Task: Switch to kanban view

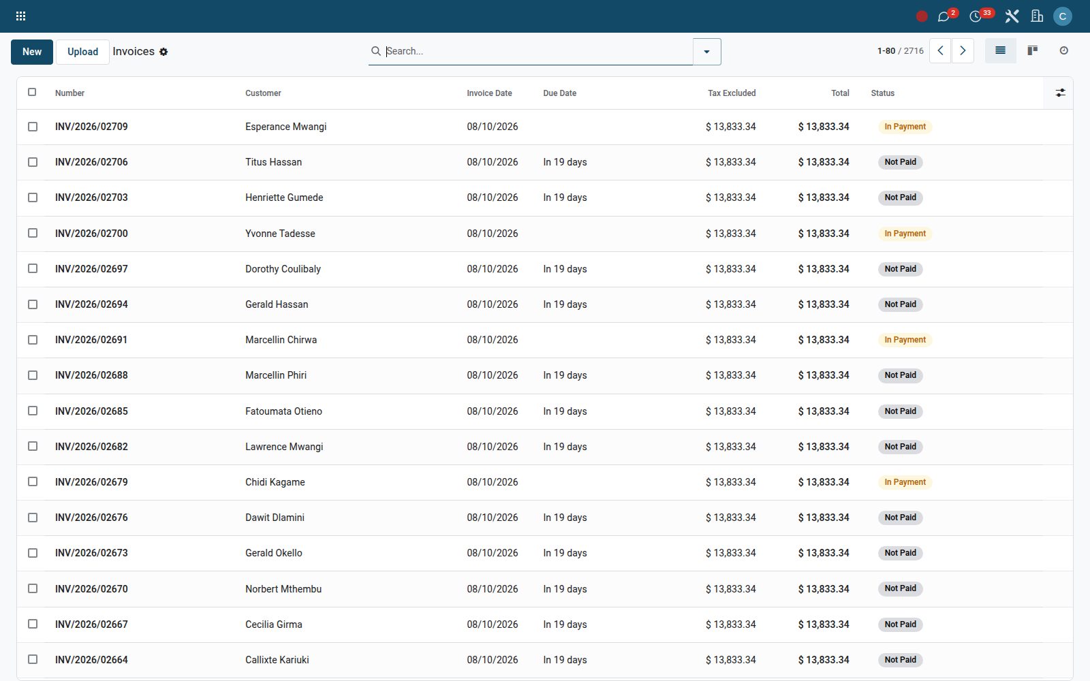Action: (1033, 51)
